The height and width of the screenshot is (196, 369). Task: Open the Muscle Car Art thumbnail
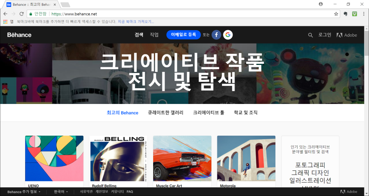click(x=182, y=158)
